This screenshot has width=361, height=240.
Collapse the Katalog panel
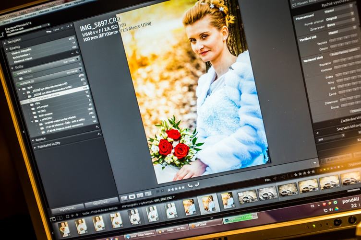(7, 49)
